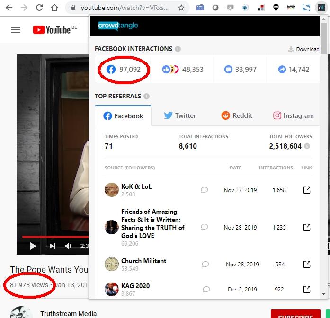Open the Truthstream Media channel
330x318 pixels.
click(x=68, y=314)
